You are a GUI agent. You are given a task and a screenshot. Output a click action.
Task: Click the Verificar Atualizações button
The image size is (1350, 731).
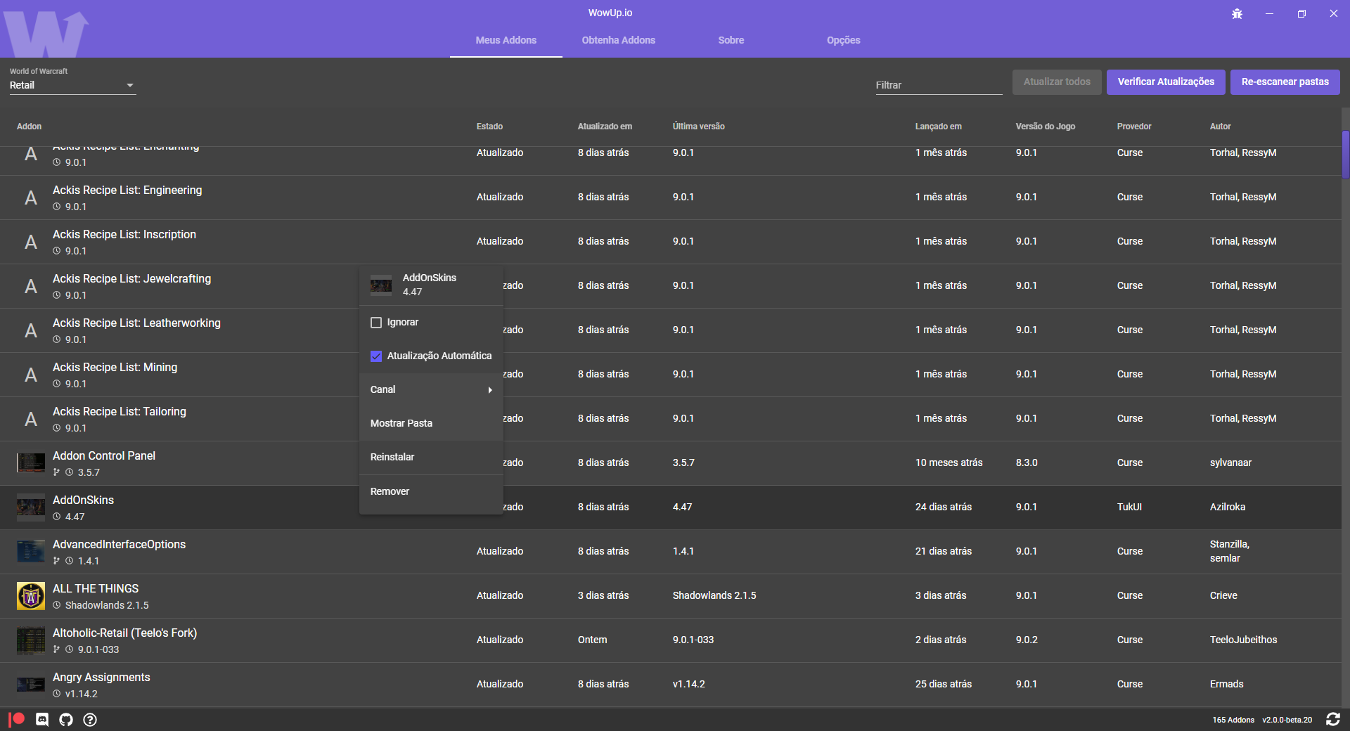pos(1165,82)
